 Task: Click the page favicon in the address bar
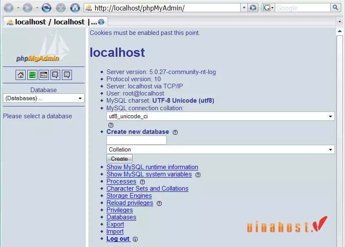89,8
